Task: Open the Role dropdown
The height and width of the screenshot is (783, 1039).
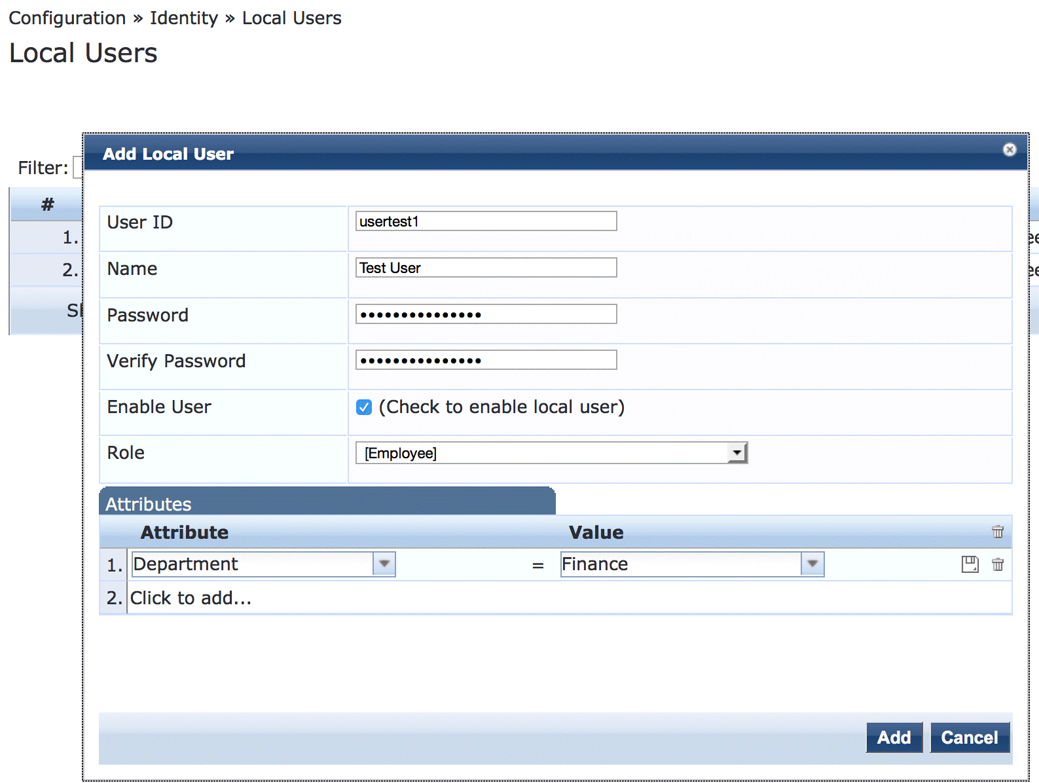Action: click(x=737, y=453)
